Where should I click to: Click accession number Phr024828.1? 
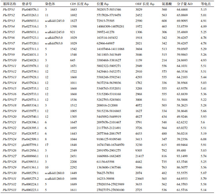tap(30, 60)
